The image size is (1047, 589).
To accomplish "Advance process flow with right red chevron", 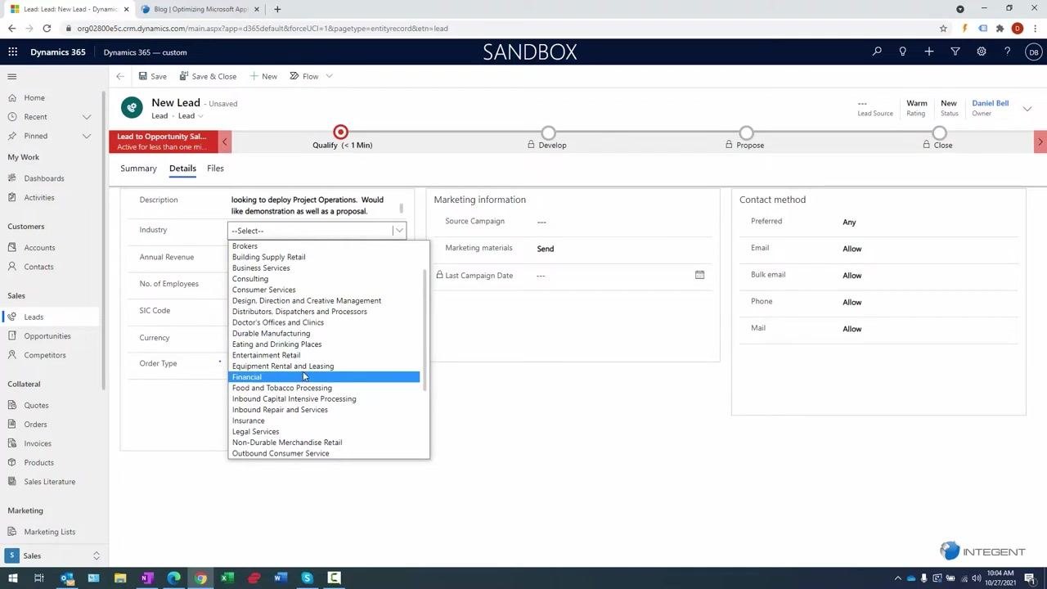I will coord(1040,142).
